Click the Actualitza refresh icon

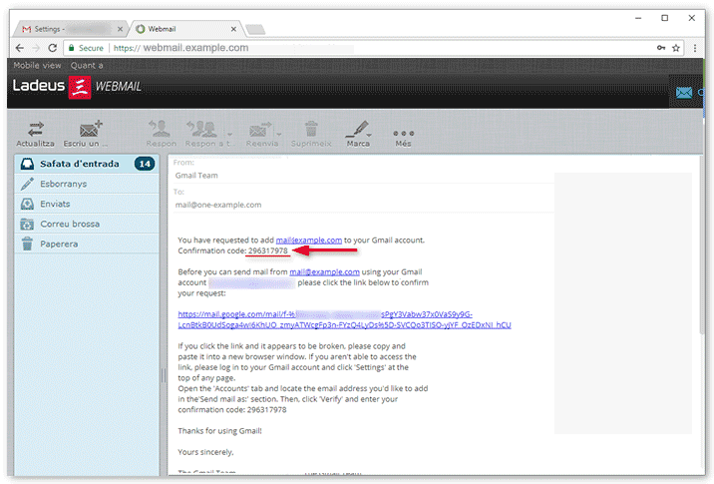point(36,130)
